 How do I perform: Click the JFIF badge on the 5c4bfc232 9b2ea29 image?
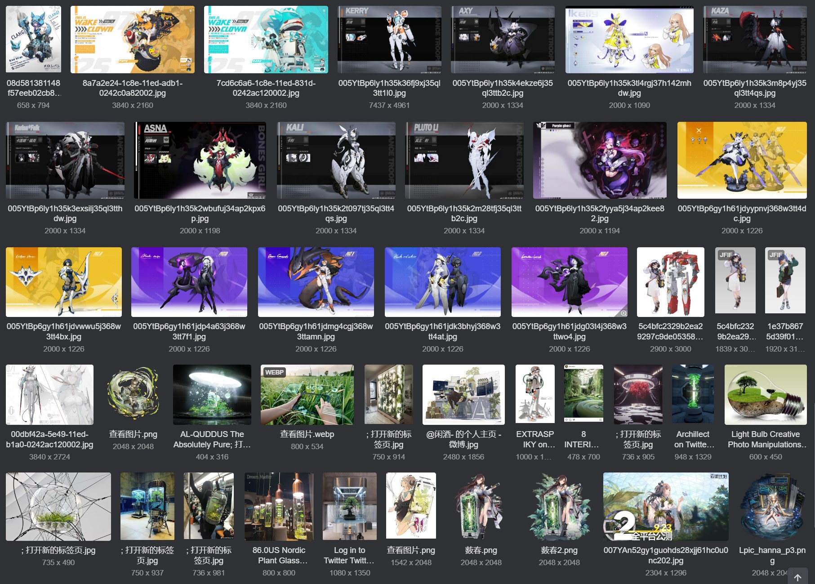726,255
